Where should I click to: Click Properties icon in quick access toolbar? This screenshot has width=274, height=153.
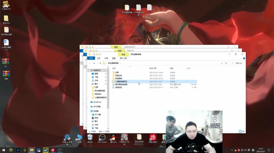[94, 55]
